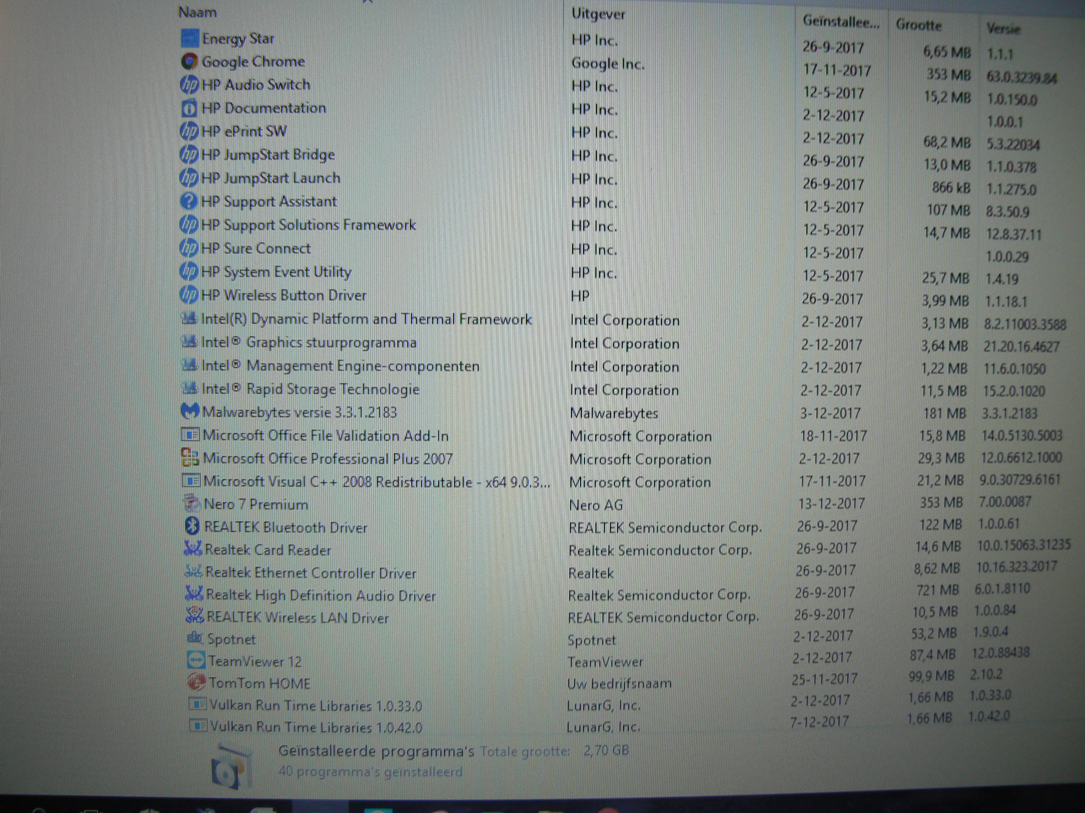Click the Vulkan Run Time Libraries 1.0.42.0 icon

pyautogui.click(x=198, y=726)
